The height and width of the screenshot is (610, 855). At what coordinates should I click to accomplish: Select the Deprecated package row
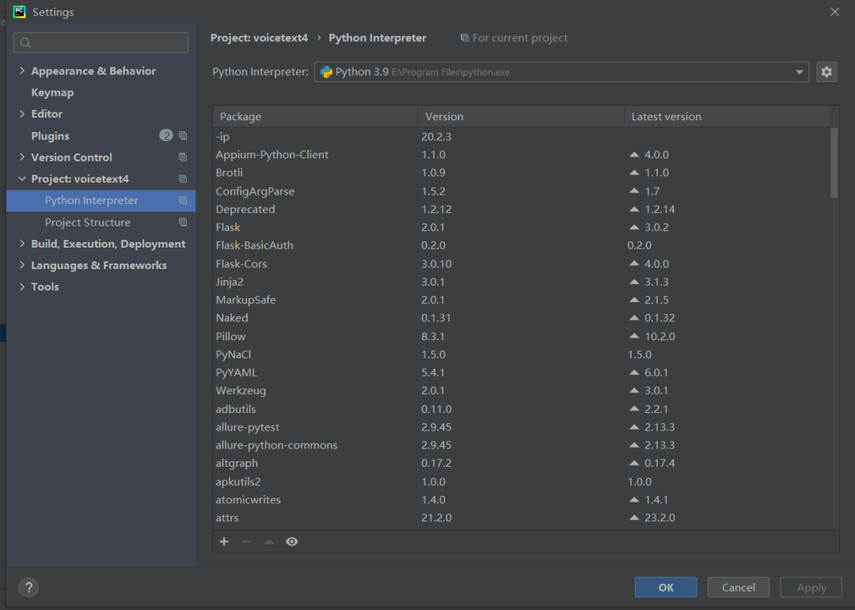521,210
